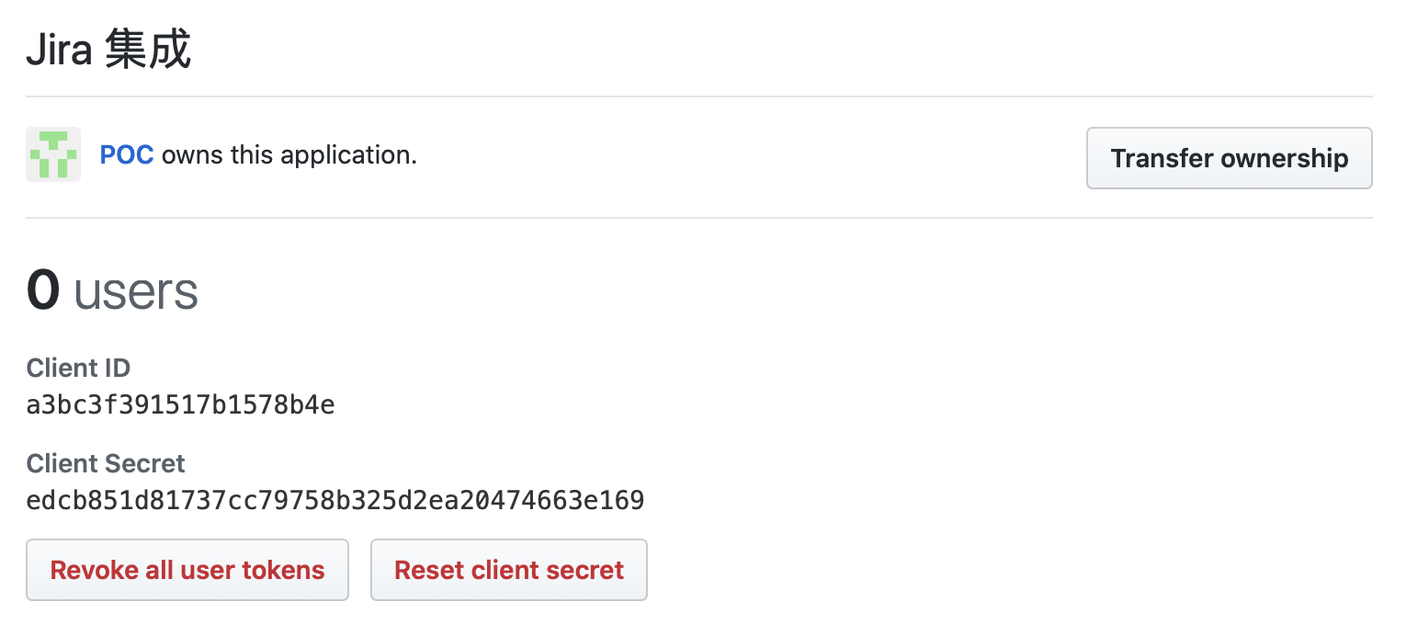Click the Transfer ownership button

[x=1229, y=158]
